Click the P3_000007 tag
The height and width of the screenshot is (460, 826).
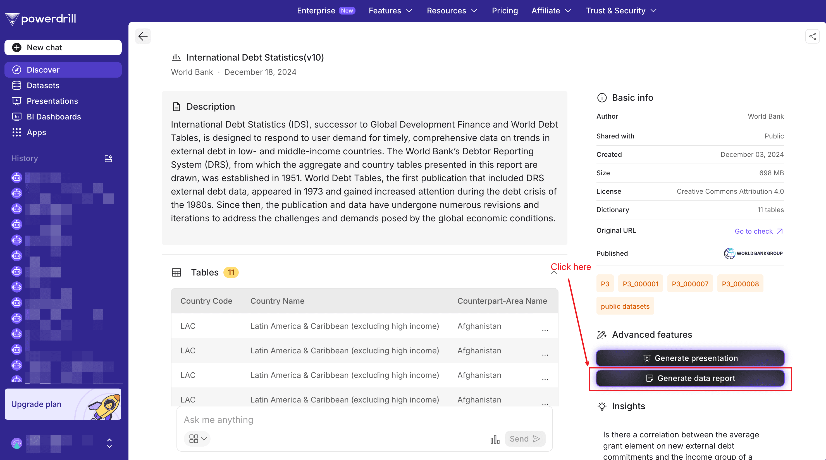click(x=690, y=284)
